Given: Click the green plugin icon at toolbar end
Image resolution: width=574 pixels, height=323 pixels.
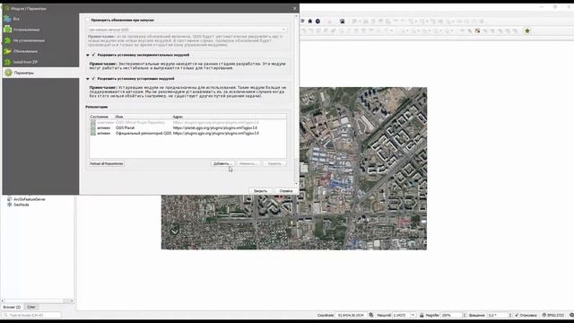Looking at the screenshot, I should (x=527, y=31).
